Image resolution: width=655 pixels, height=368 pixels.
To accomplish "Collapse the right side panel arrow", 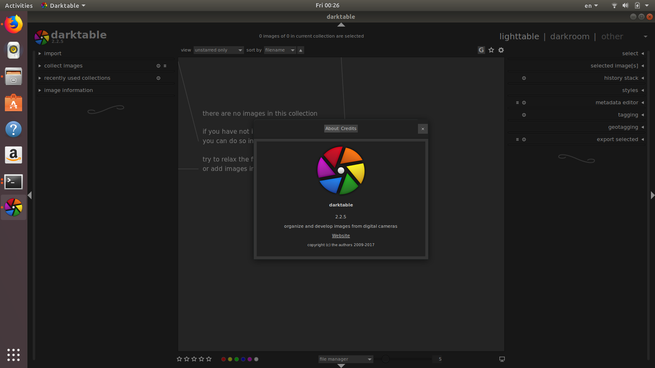I will click(x=653, y=195).
